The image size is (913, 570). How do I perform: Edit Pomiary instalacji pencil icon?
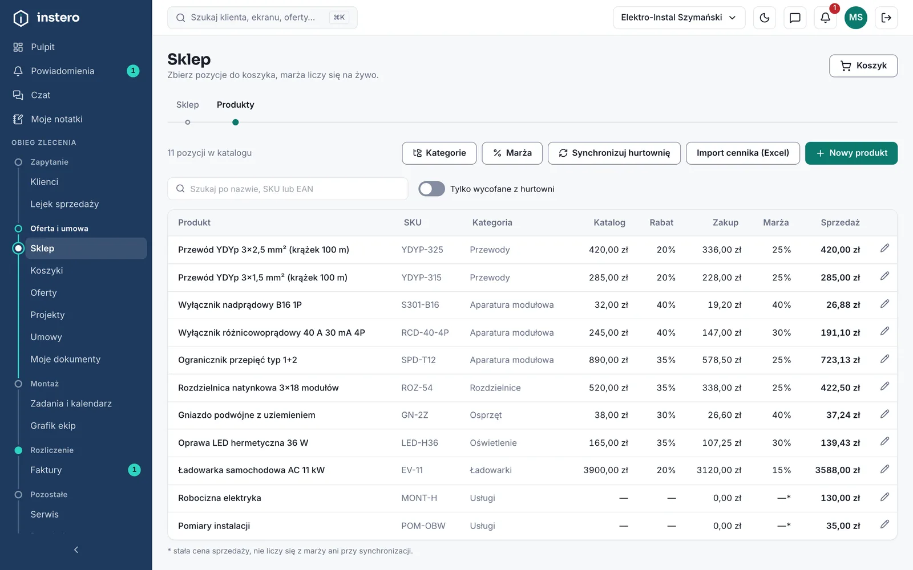click(x=884, y=524)
